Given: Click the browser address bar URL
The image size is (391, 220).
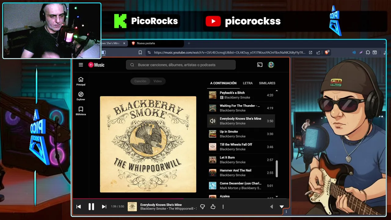Looking at the screenshot, I should 229,53.
